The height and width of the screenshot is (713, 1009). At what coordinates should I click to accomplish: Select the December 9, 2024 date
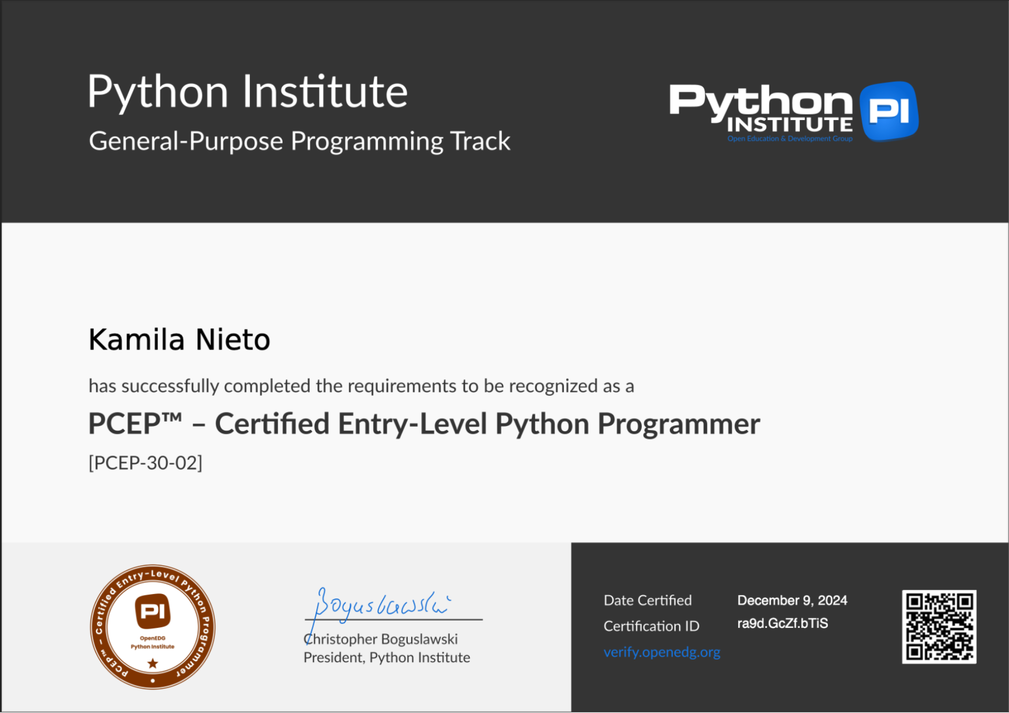point(791,600)
